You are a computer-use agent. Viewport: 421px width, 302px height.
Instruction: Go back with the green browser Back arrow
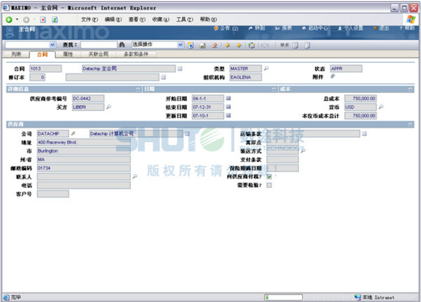9,19
